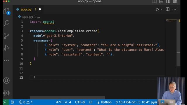Expand the run options dropdown arrow
Image resolution: width=187 pixels, height=105 pixels.
(162, 9)
